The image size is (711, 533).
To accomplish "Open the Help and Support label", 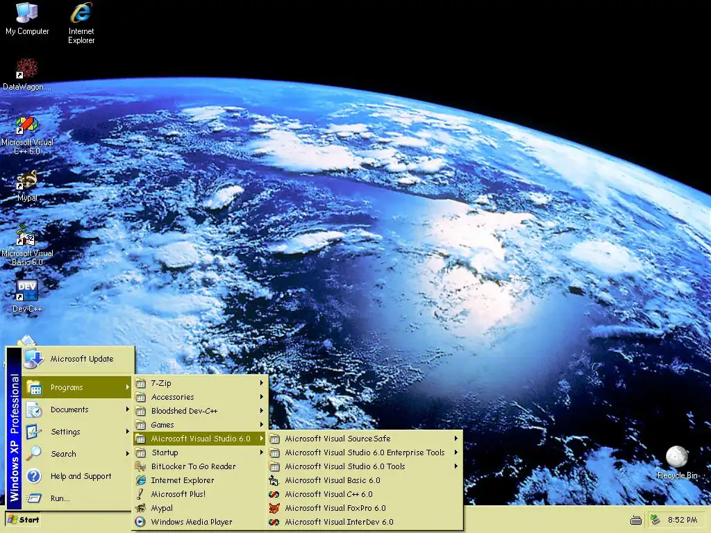I will point(81,476).
